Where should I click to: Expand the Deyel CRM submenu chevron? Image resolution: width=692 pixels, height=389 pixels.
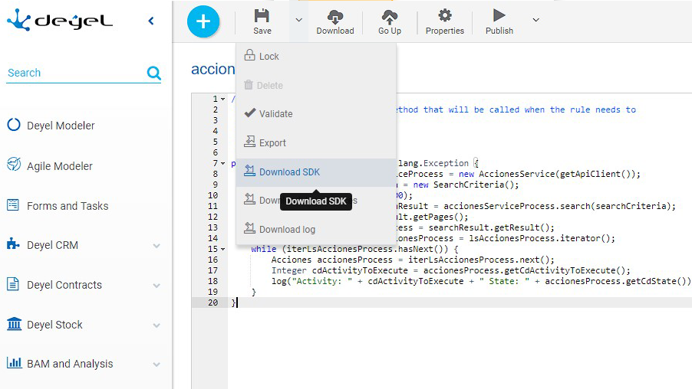click(157, 246)
